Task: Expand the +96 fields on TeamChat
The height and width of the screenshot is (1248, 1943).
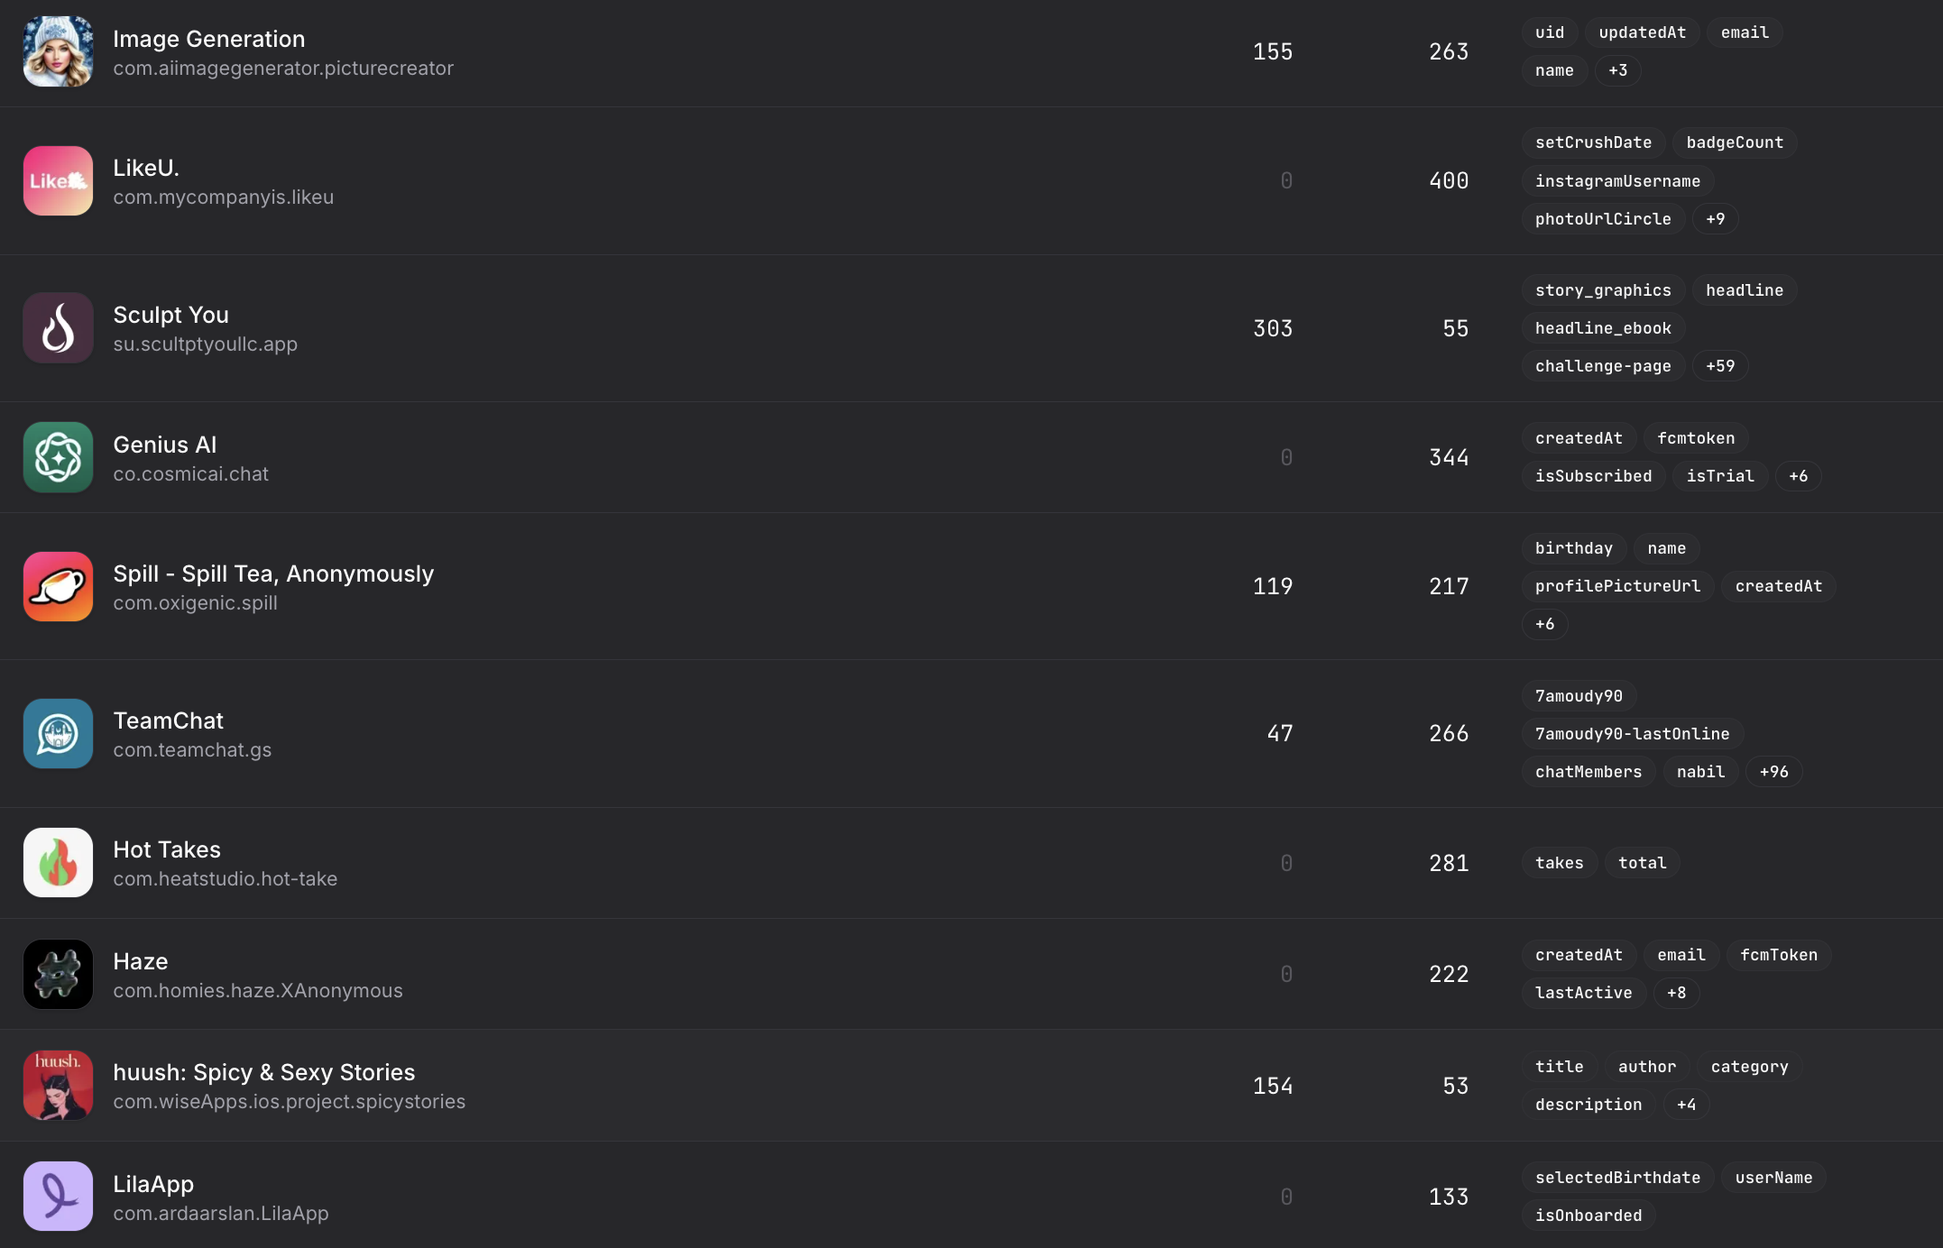Action: click(1773, 772)
